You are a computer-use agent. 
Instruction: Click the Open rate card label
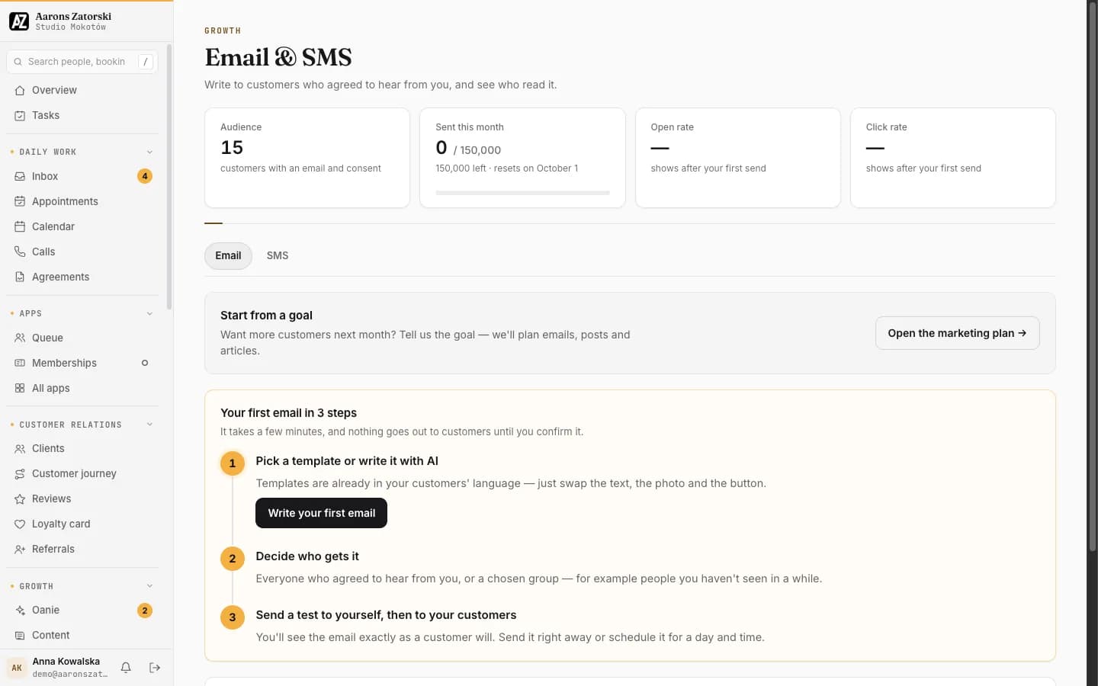click(x=672, y=127)
